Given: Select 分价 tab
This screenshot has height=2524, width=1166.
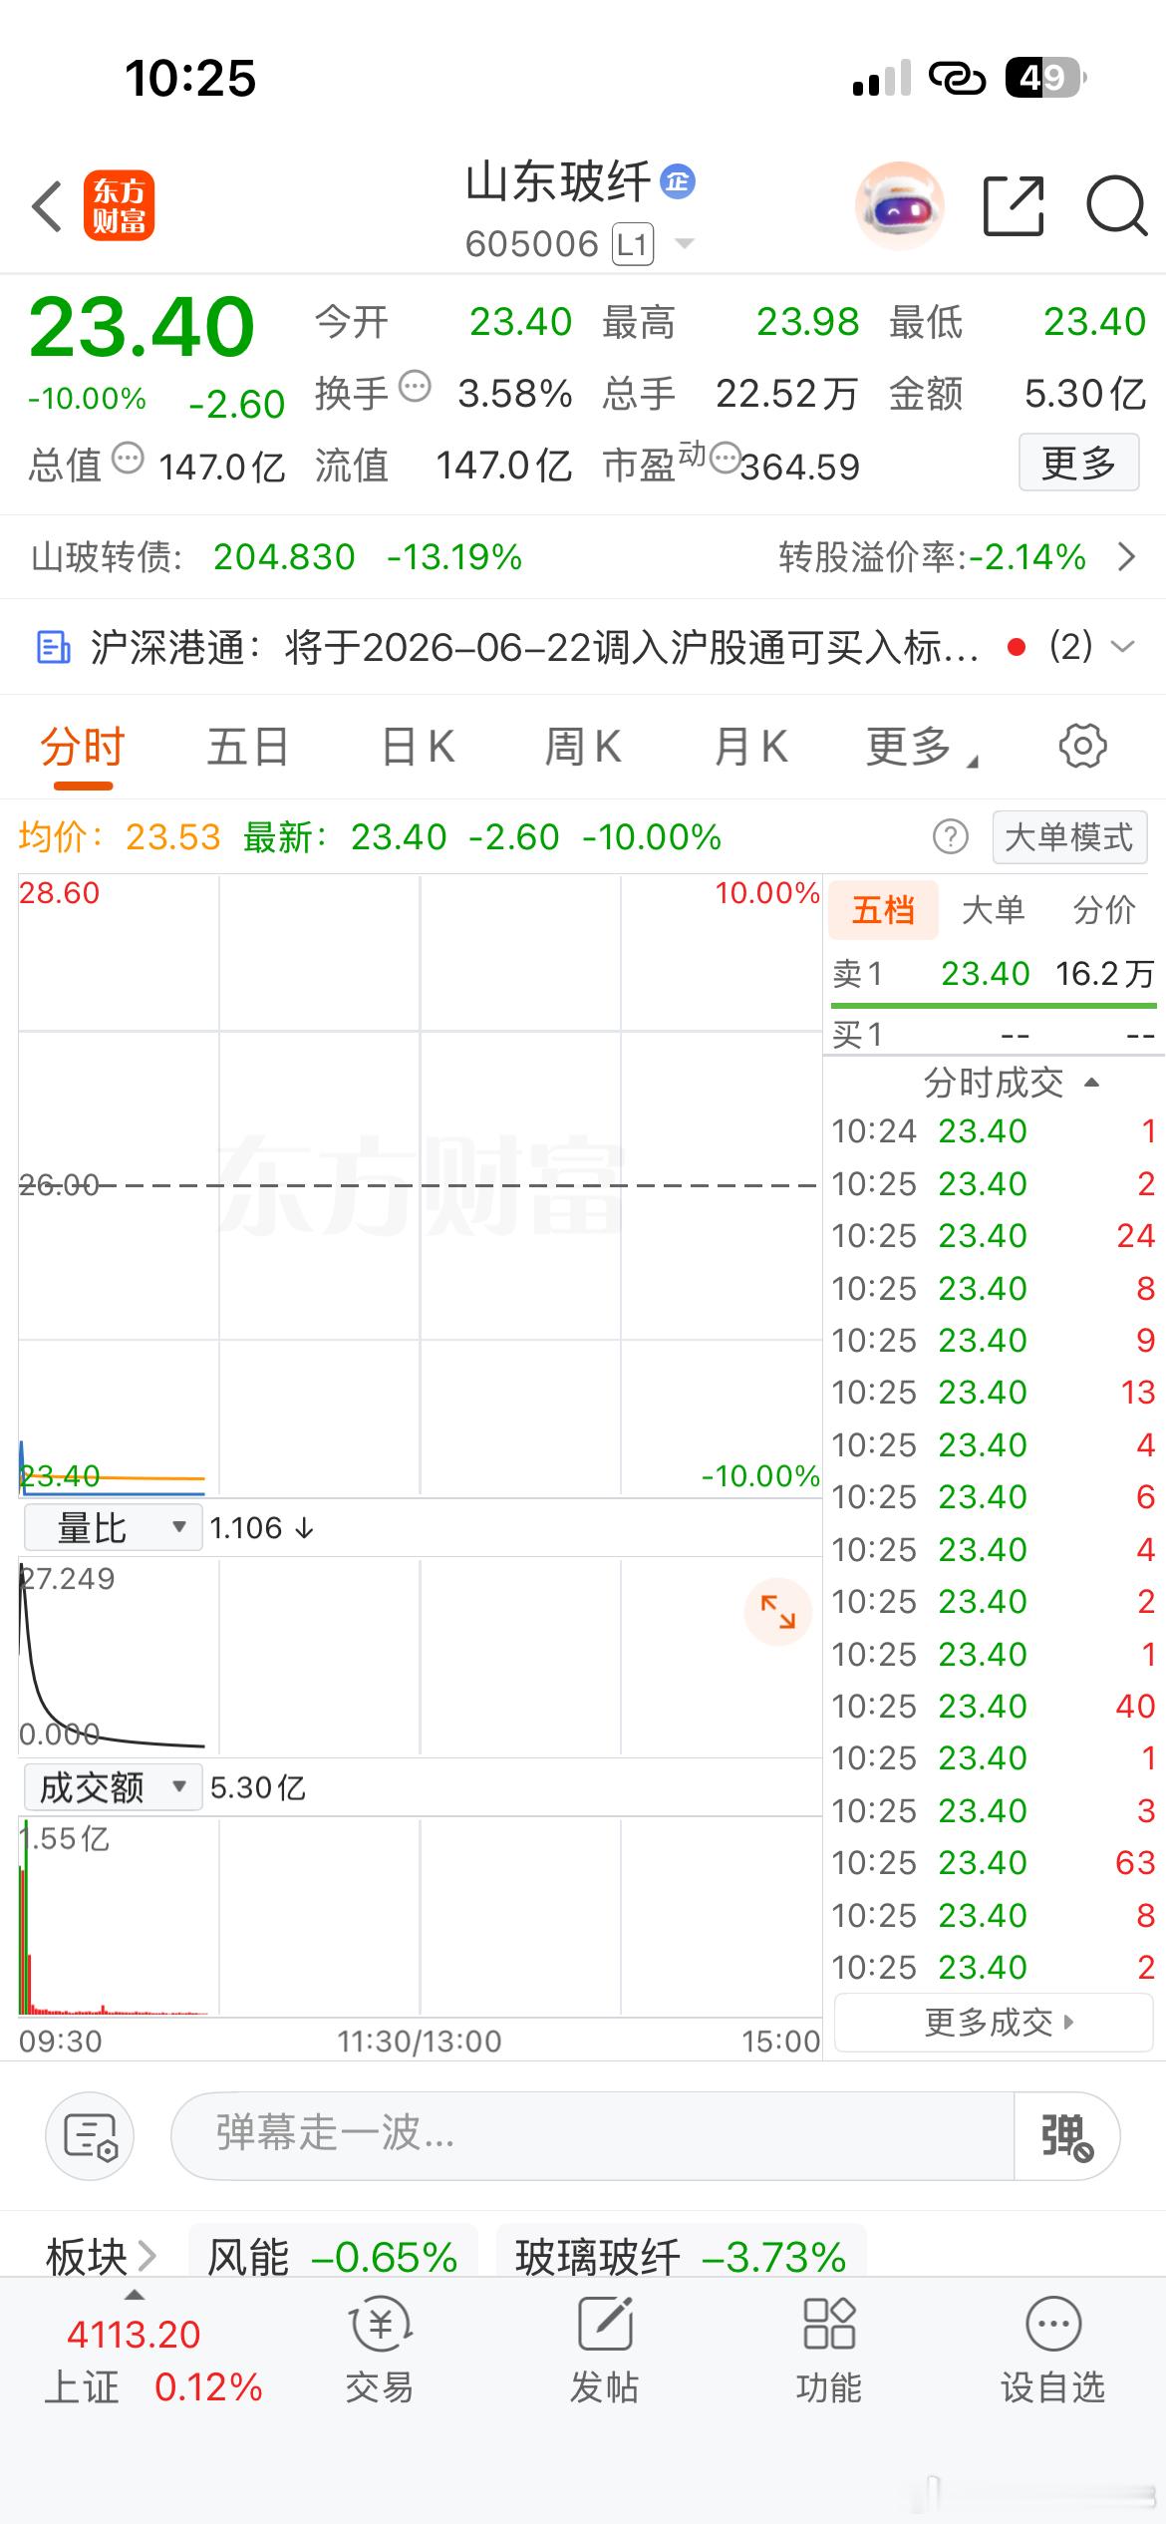Looking at the screenshot, I should 1103,910.
